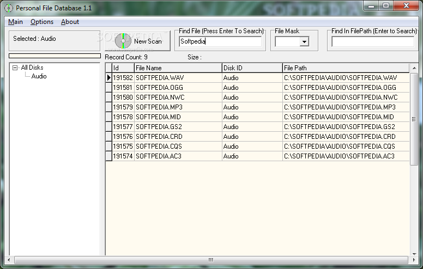Click file name SOFTPEDIA.CRD
This screenshot has height=269, width=423.
(x=159, y=137)
